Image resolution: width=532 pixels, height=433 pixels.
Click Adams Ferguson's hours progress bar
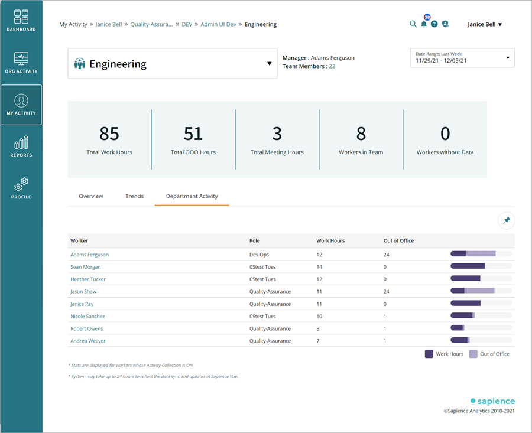click(x=481, y=253)
